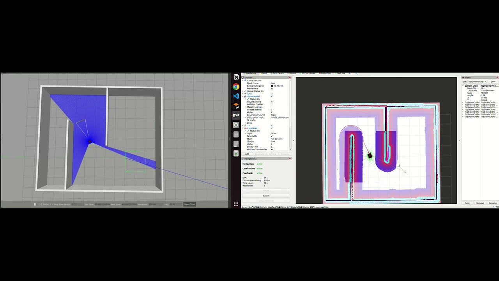Toggle the Grid display checkbox
Viewport: 499px width, 281px height.
(x=272, y=94)
